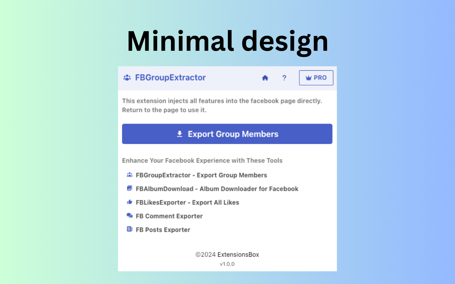Click the FBGroupExtractor title in the header
The image size is (455, 284).
(170, 77)
